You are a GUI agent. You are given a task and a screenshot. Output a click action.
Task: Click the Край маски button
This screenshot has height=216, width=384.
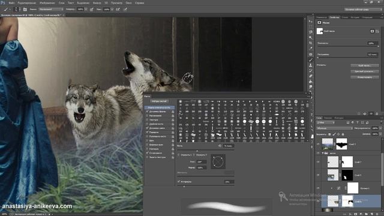(x=365, y=65)
